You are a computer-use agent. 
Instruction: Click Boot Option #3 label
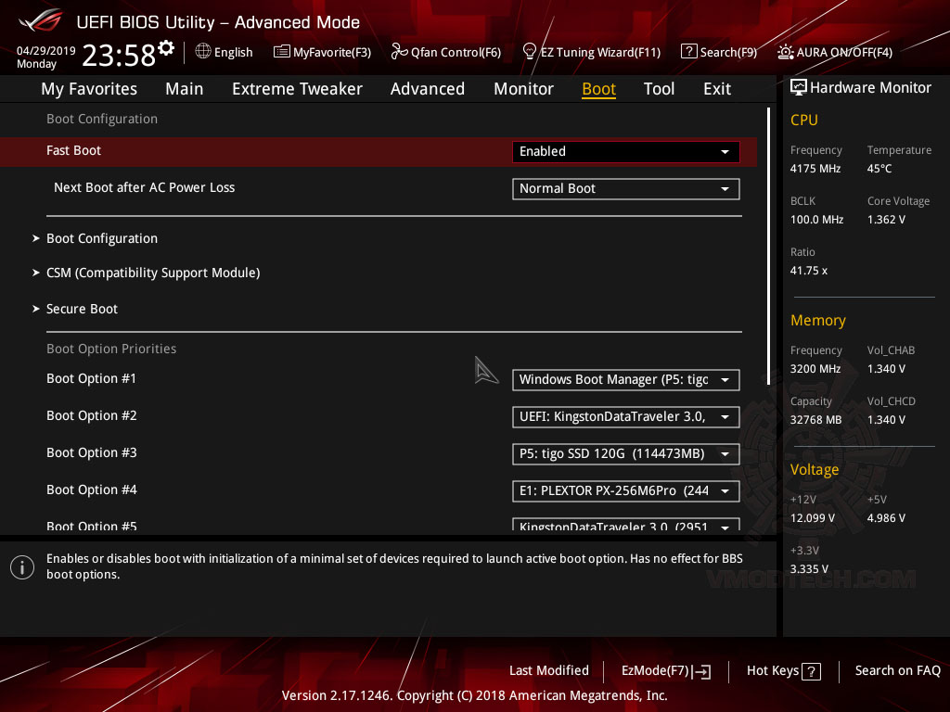[x=92, y=452]
